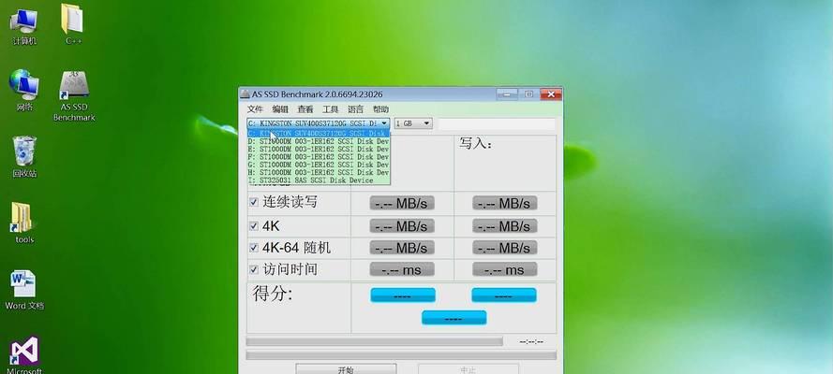
Task: Click the AS SSD Benchmark title bar icon
Action: point(245,94)
